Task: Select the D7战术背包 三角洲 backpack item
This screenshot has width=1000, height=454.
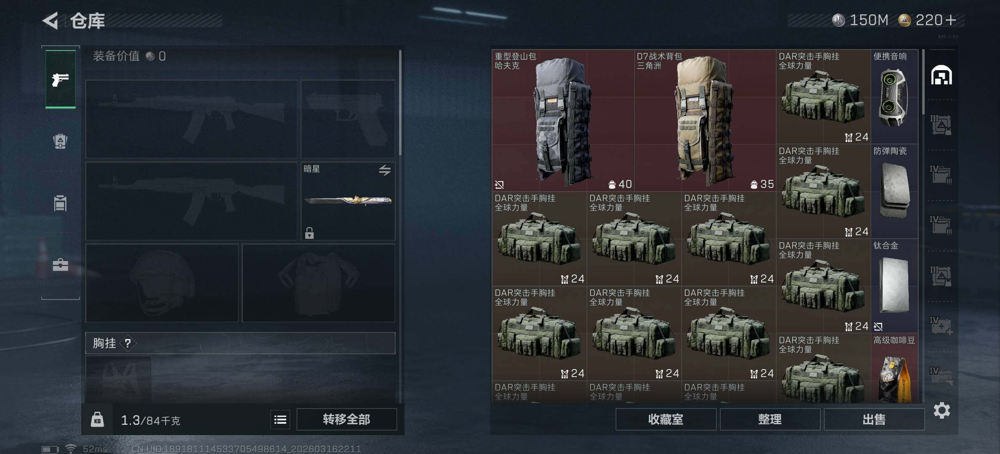Action: 705,120
